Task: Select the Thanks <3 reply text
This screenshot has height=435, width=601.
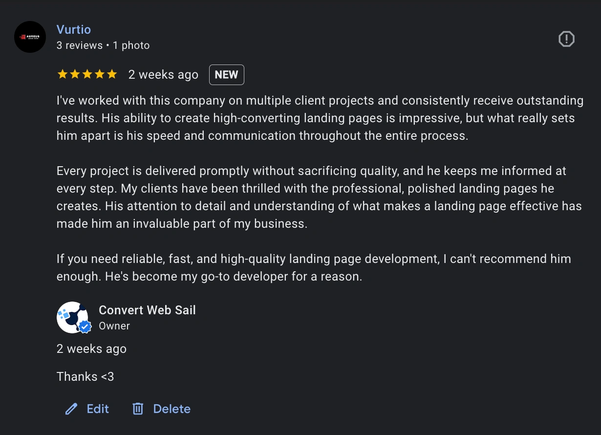Action: (x=86, y=376)
